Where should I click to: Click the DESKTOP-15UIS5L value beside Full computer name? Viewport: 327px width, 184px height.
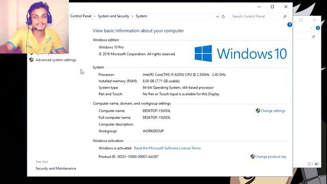tap(157, 118)
